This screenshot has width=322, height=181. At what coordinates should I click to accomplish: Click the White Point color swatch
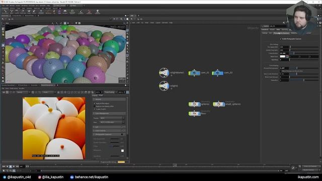click(x=283, y=56)
